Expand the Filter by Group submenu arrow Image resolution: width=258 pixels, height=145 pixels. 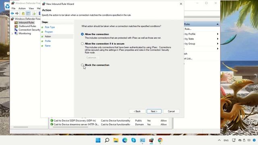[218, 43]
